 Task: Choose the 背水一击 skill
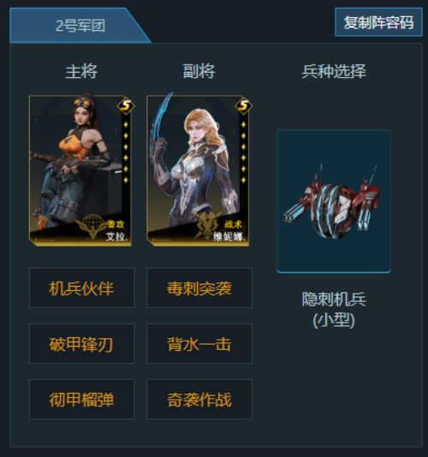[x=199, y=344]
